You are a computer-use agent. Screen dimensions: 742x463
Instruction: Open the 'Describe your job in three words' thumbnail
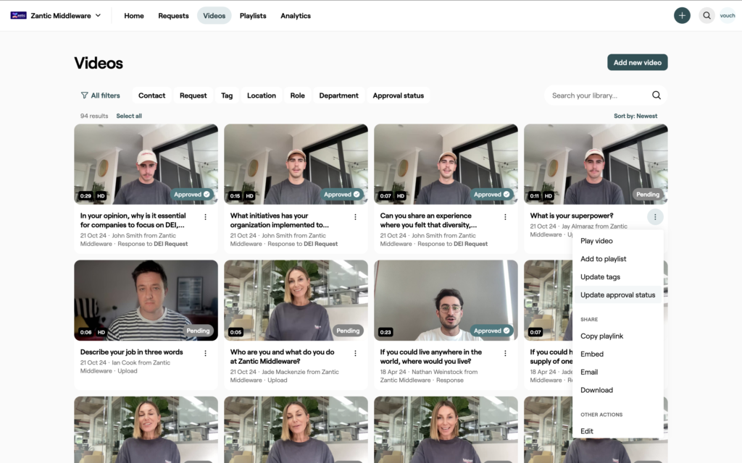(x=146, y=300)
